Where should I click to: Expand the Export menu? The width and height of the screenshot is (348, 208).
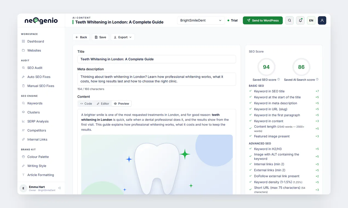tap(122, 37)
